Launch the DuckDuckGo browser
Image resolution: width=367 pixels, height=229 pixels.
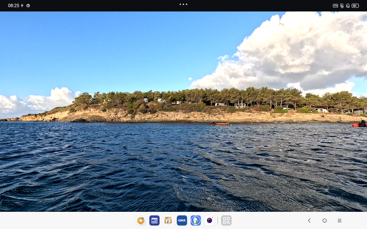196,220
